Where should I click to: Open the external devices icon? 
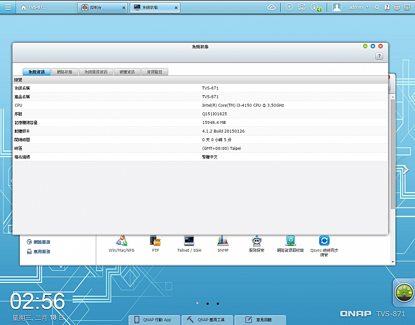point(301,7)
